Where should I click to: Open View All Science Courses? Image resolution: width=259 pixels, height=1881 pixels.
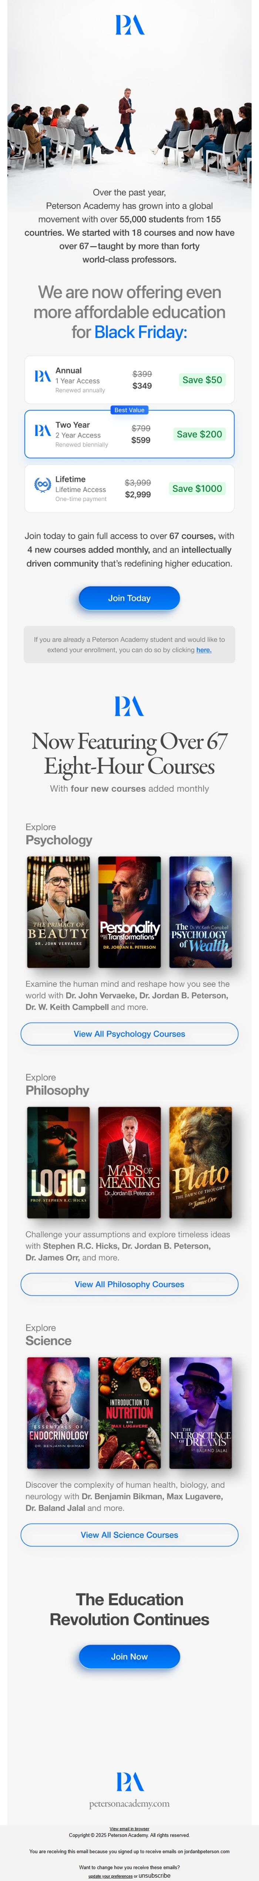(x=129, y=1534)
